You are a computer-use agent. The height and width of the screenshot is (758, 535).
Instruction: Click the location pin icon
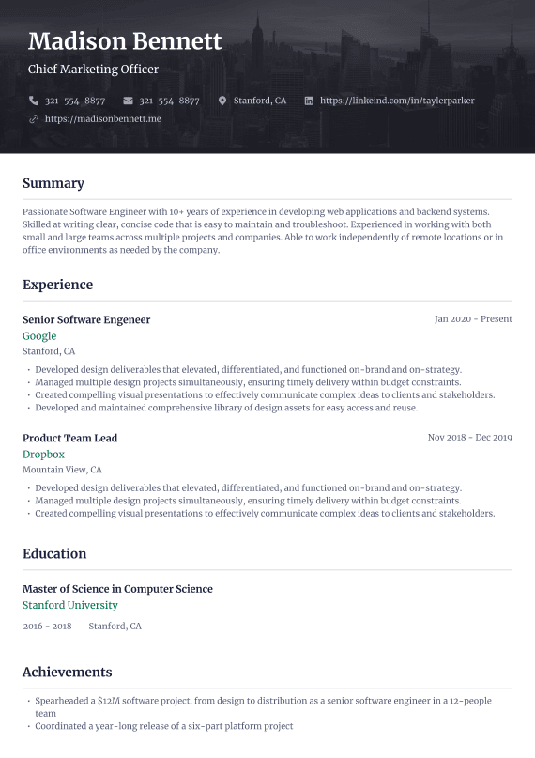click(x=222, y=101)
